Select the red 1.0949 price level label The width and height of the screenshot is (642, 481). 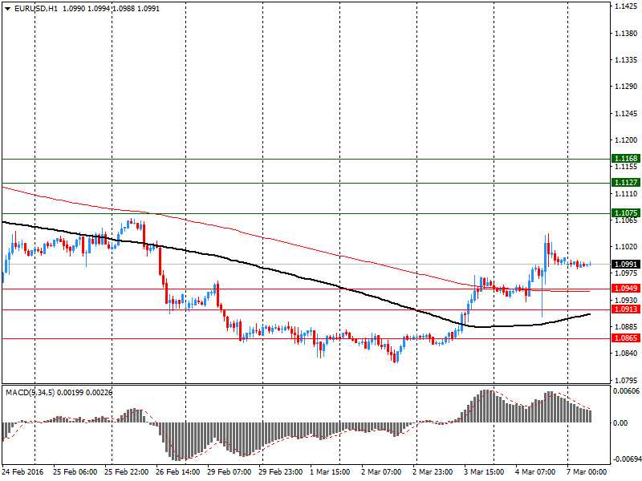tap(626, 289)
